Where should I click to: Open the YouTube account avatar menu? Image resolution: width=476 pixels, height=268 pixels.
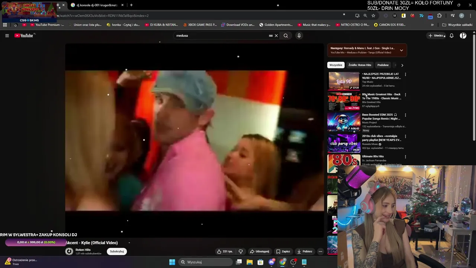pos(463,36)
